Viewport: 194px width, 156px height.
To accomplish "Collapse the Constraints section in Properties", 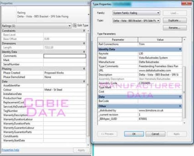I will (84, 30).
